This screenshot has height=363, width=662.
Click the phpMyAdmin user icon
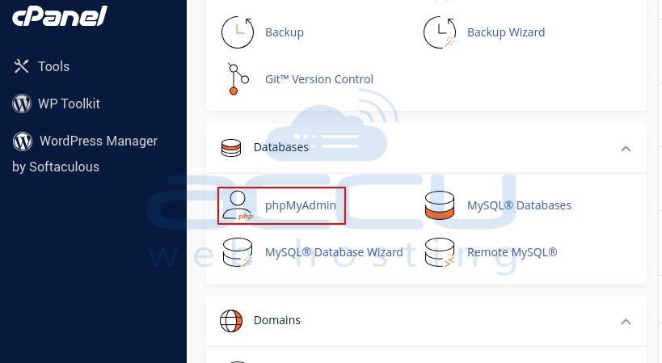(238, 205)
